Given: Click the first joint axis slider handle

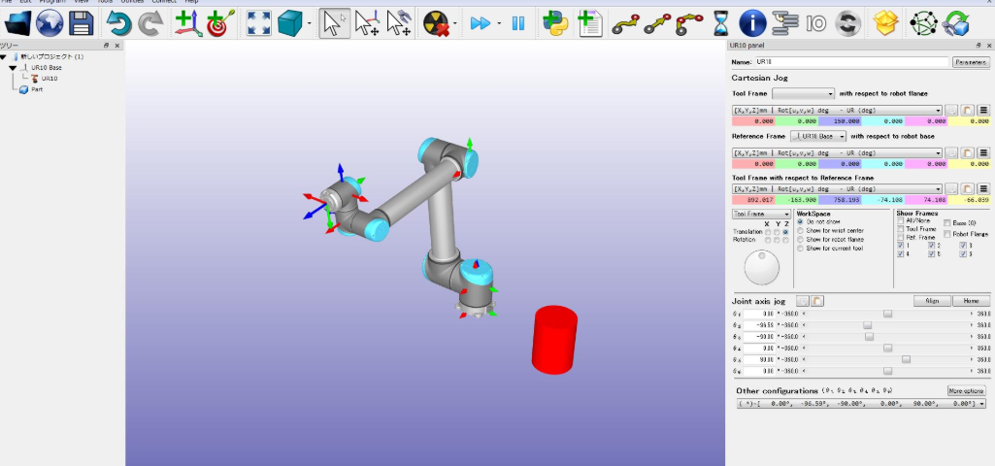Looking at the screenshot, I should (887, 314).
